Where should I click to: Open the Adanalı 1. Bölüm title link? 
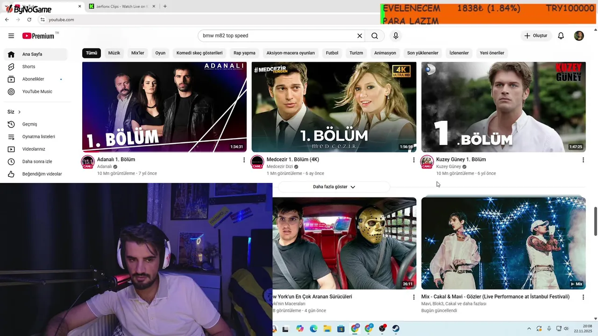tap(116, 160)
